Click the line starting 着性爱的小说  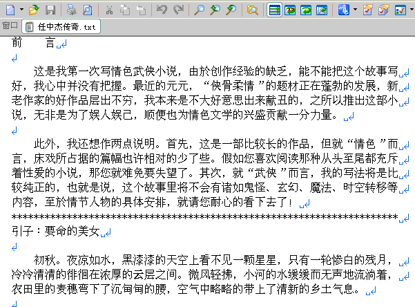(205, 173)
